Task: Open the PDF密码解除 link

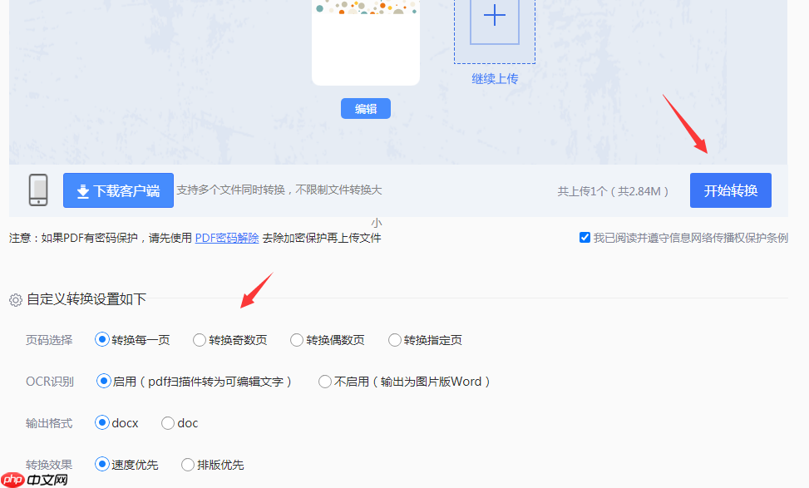Action: 227,237
